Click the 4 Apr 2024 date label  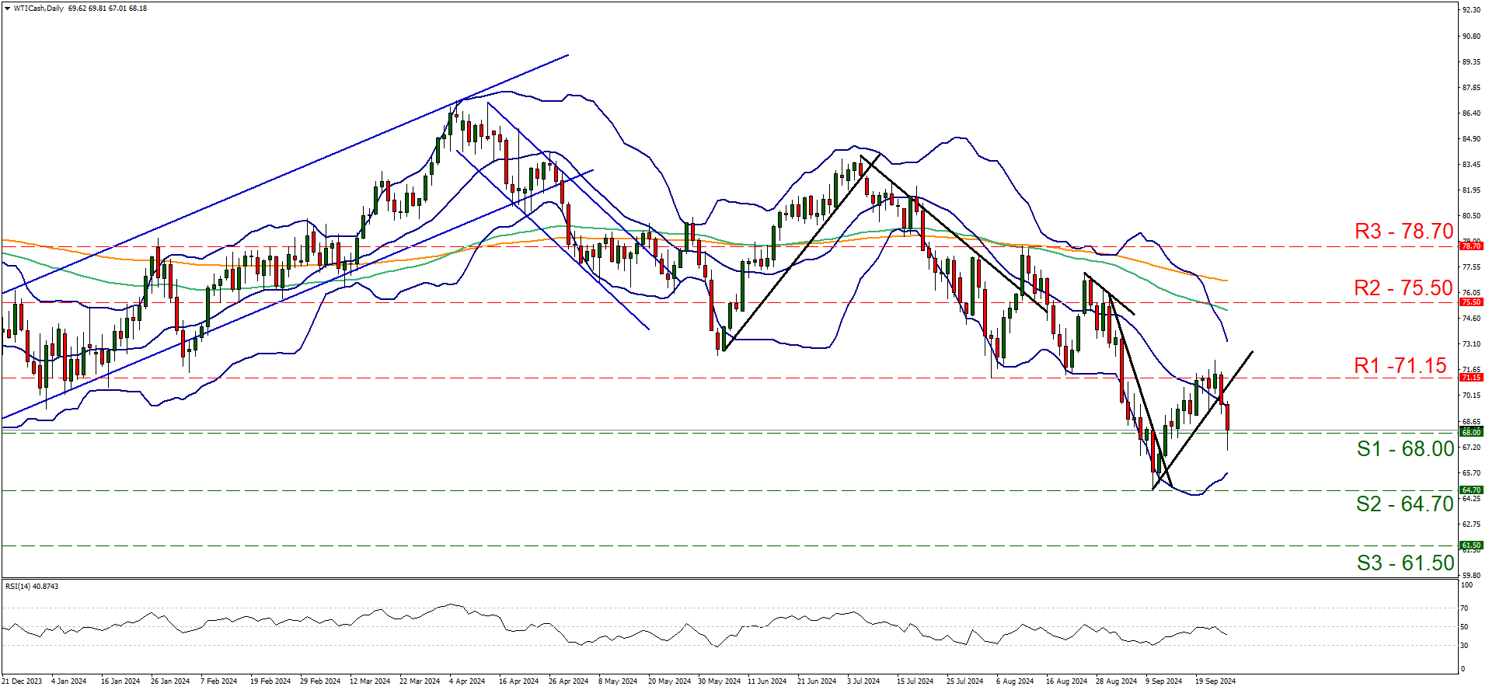pos(466,681)
